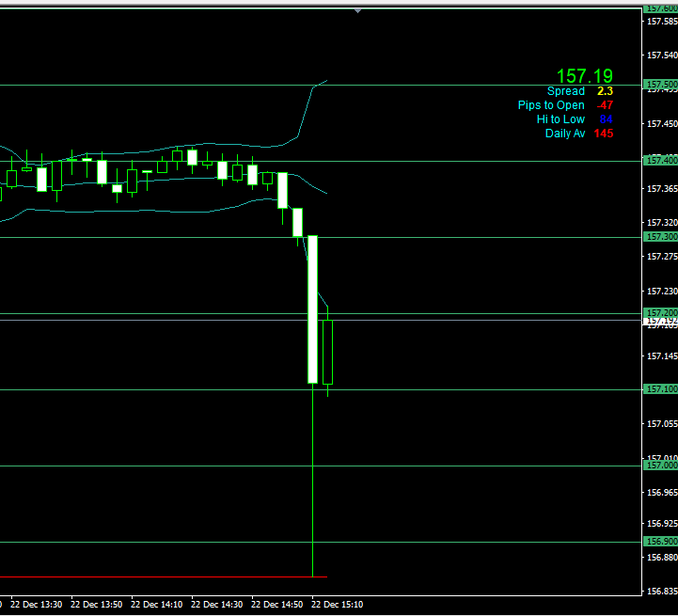Click the Daily Av label
678x616 pixels.
click(x=564, y=134)
